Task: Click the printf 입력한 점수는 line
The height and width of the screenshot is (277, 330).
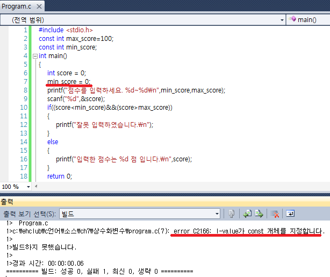Action: [124, 159]
